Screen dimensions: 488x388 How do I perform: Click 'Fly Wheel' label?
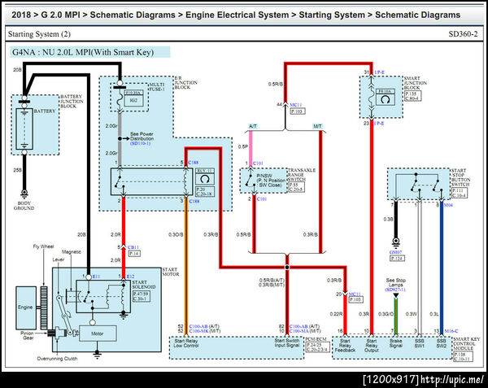44,246
